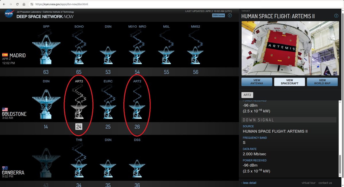Click View Antenna button
The image size is (344, 187).
coord(257,82)
